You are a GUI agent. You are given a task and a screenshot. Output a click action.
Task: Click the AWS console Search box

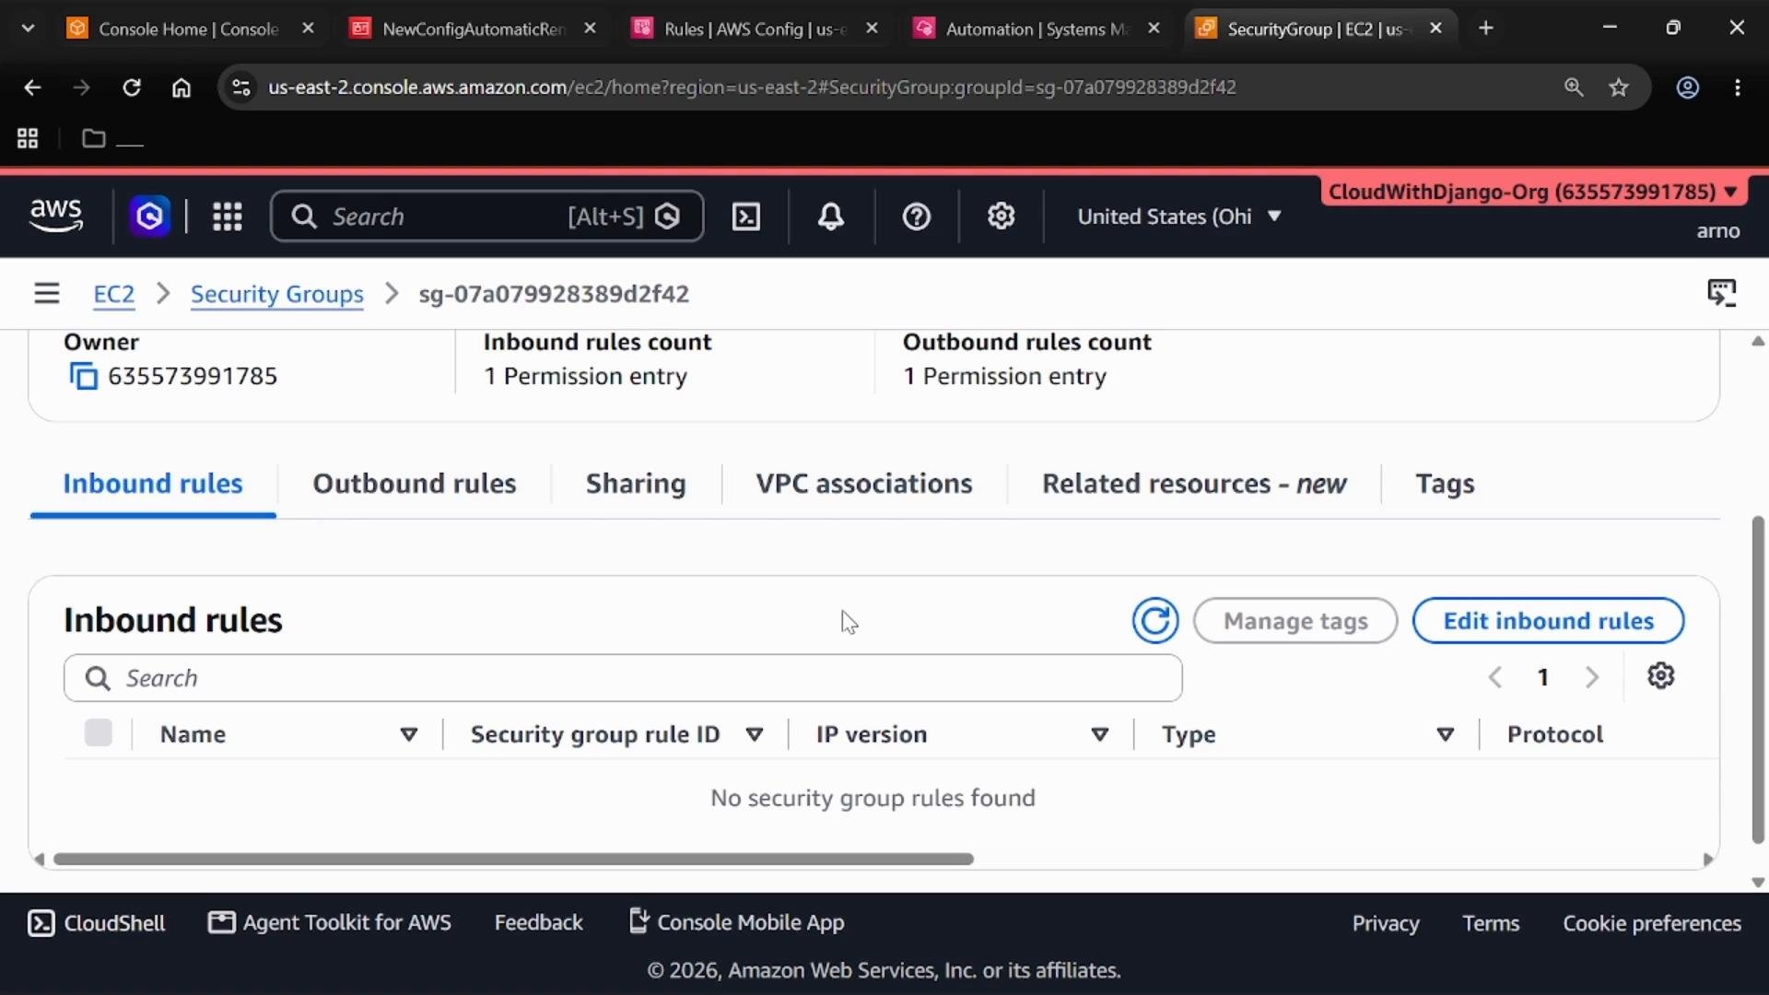(486, 217)
